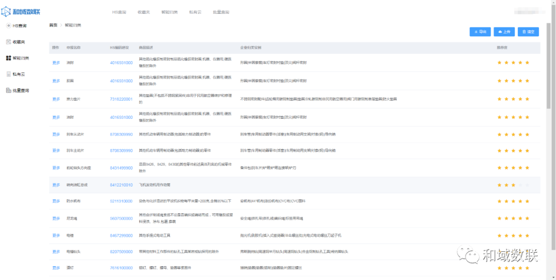Open HS code 4016931000 in 胶圈 row
Viewport: 556px width, 280px height.
click(121, 81)
